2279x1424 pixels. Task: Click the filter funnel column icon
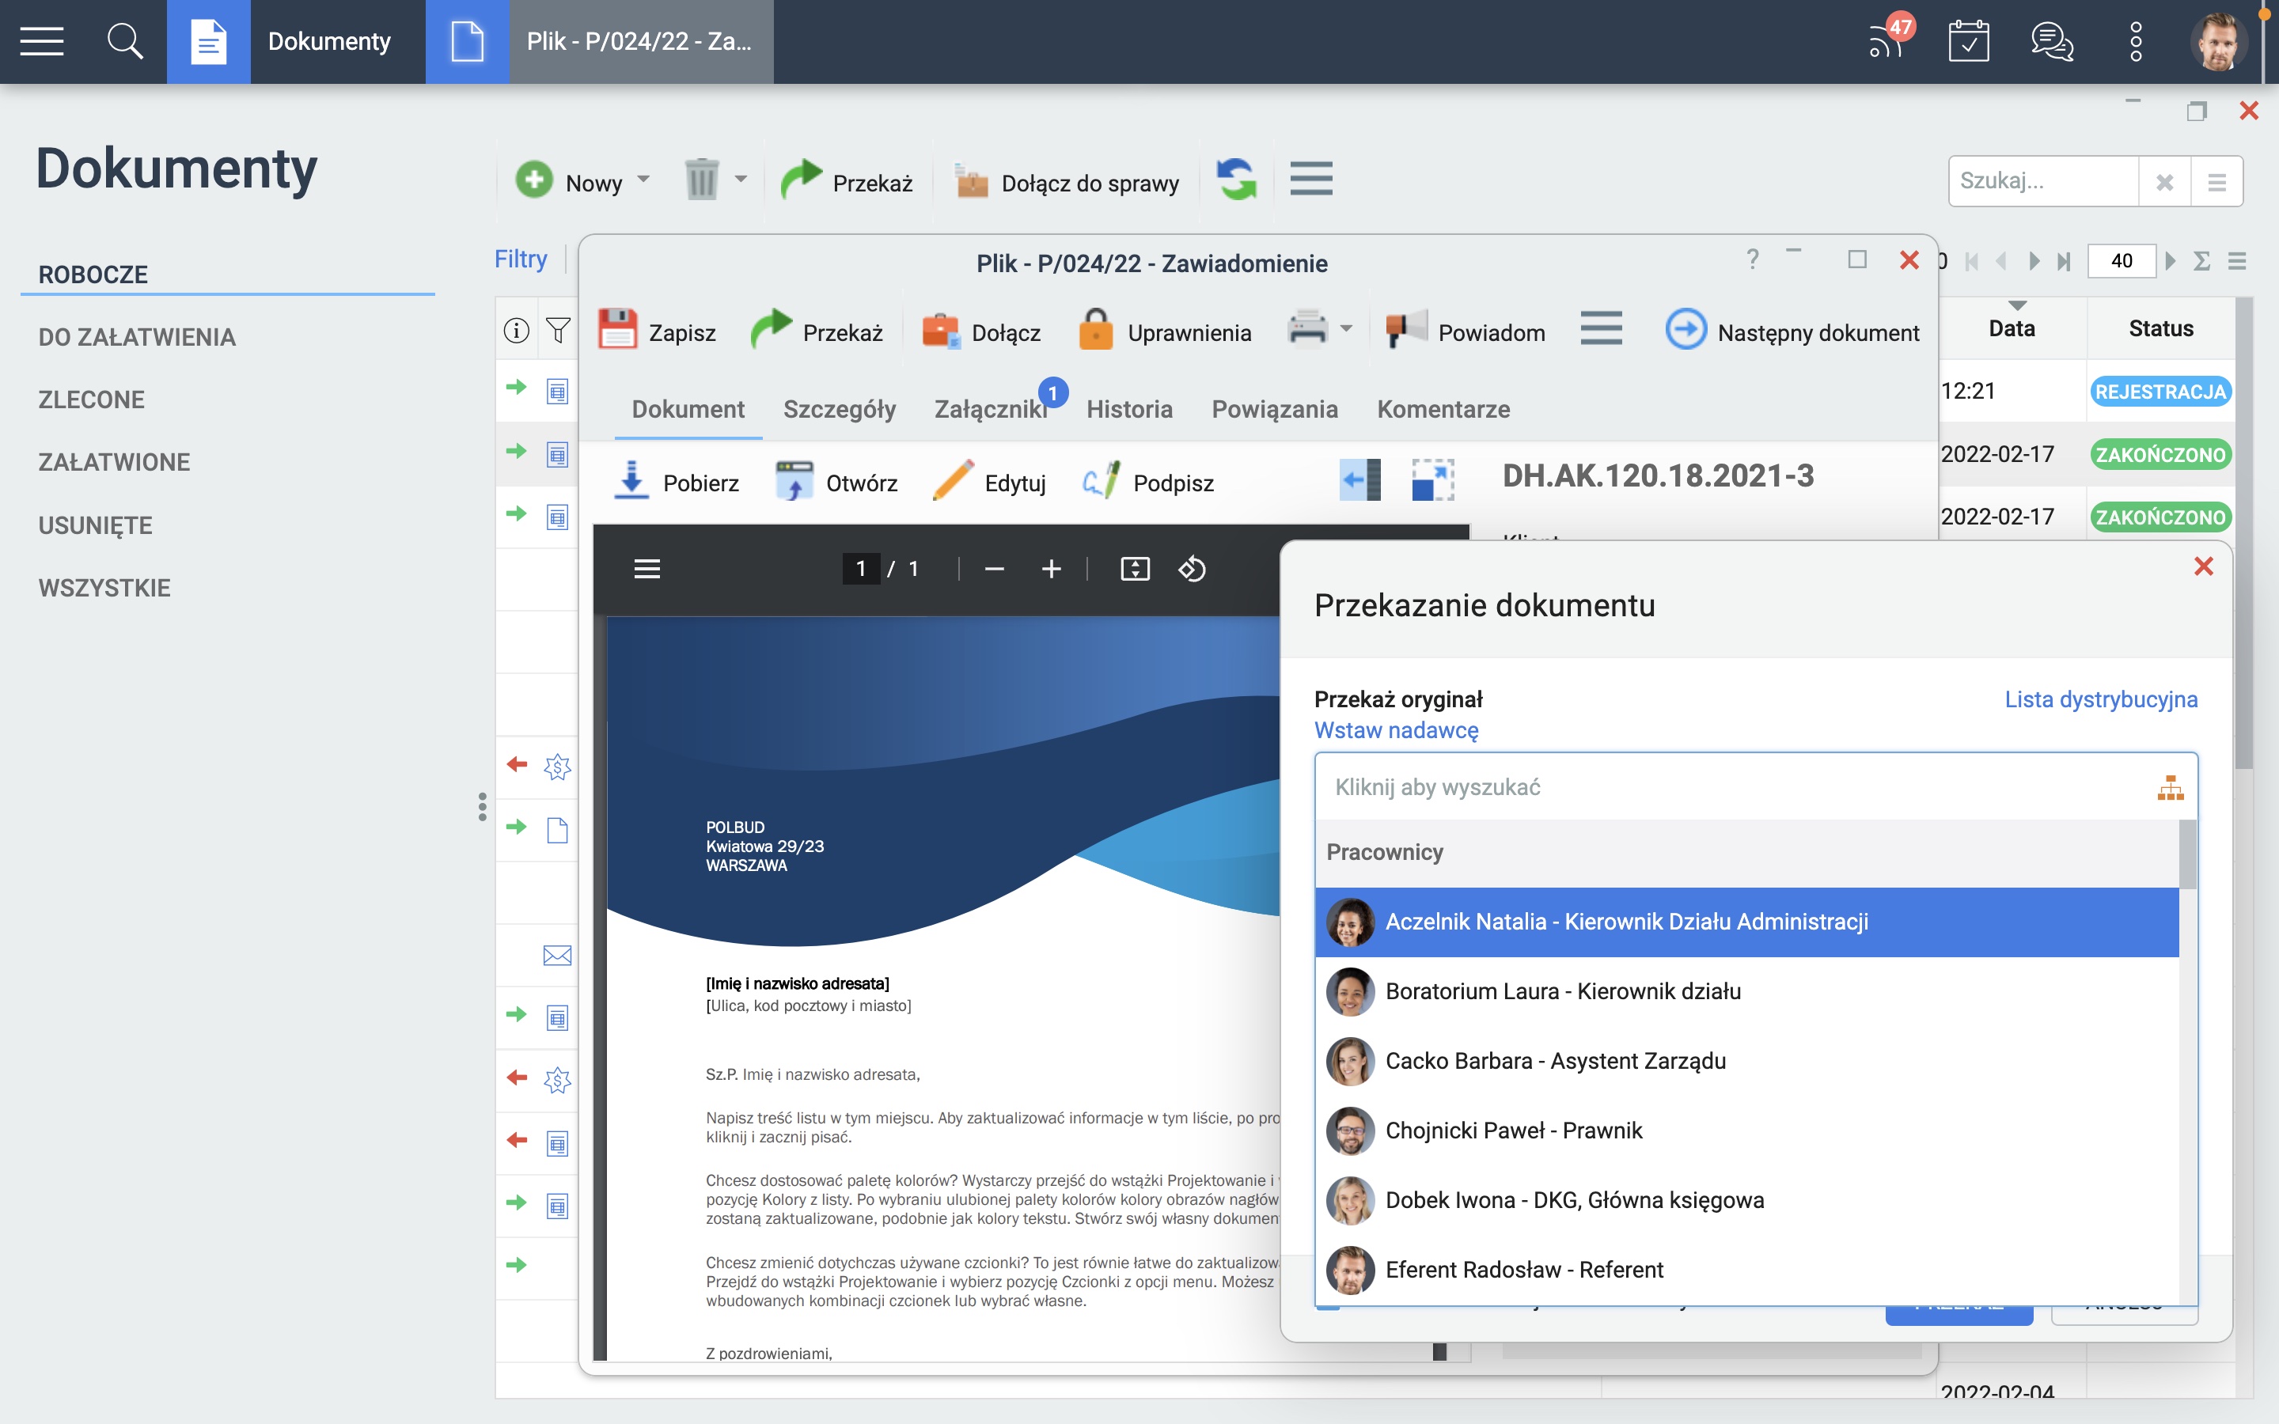[x=558, y=330]
